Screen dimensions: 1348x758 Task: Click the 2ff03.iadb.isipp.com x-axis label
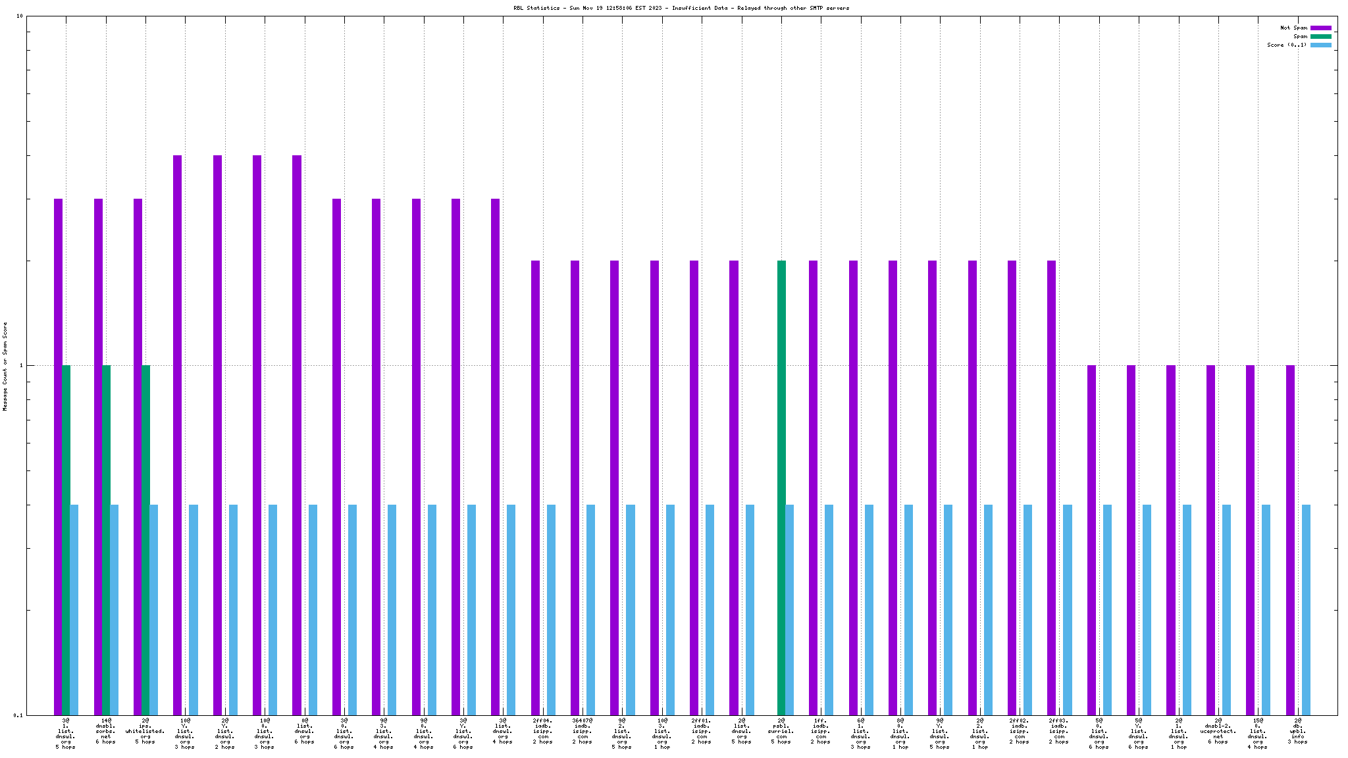pyautogui.click(x=1059, y=731)
